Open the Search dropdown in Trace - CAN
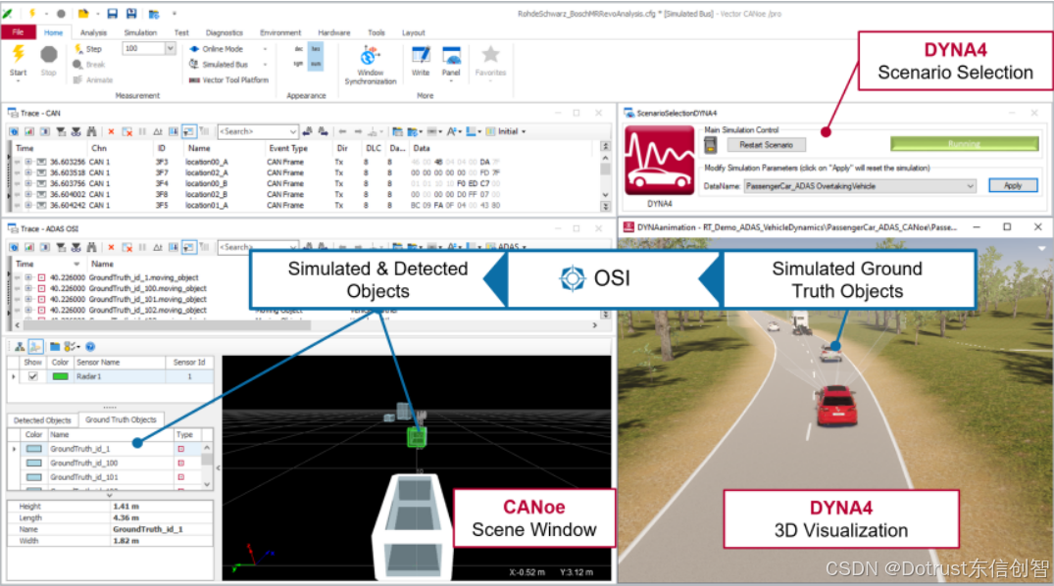 pos(292,131)
